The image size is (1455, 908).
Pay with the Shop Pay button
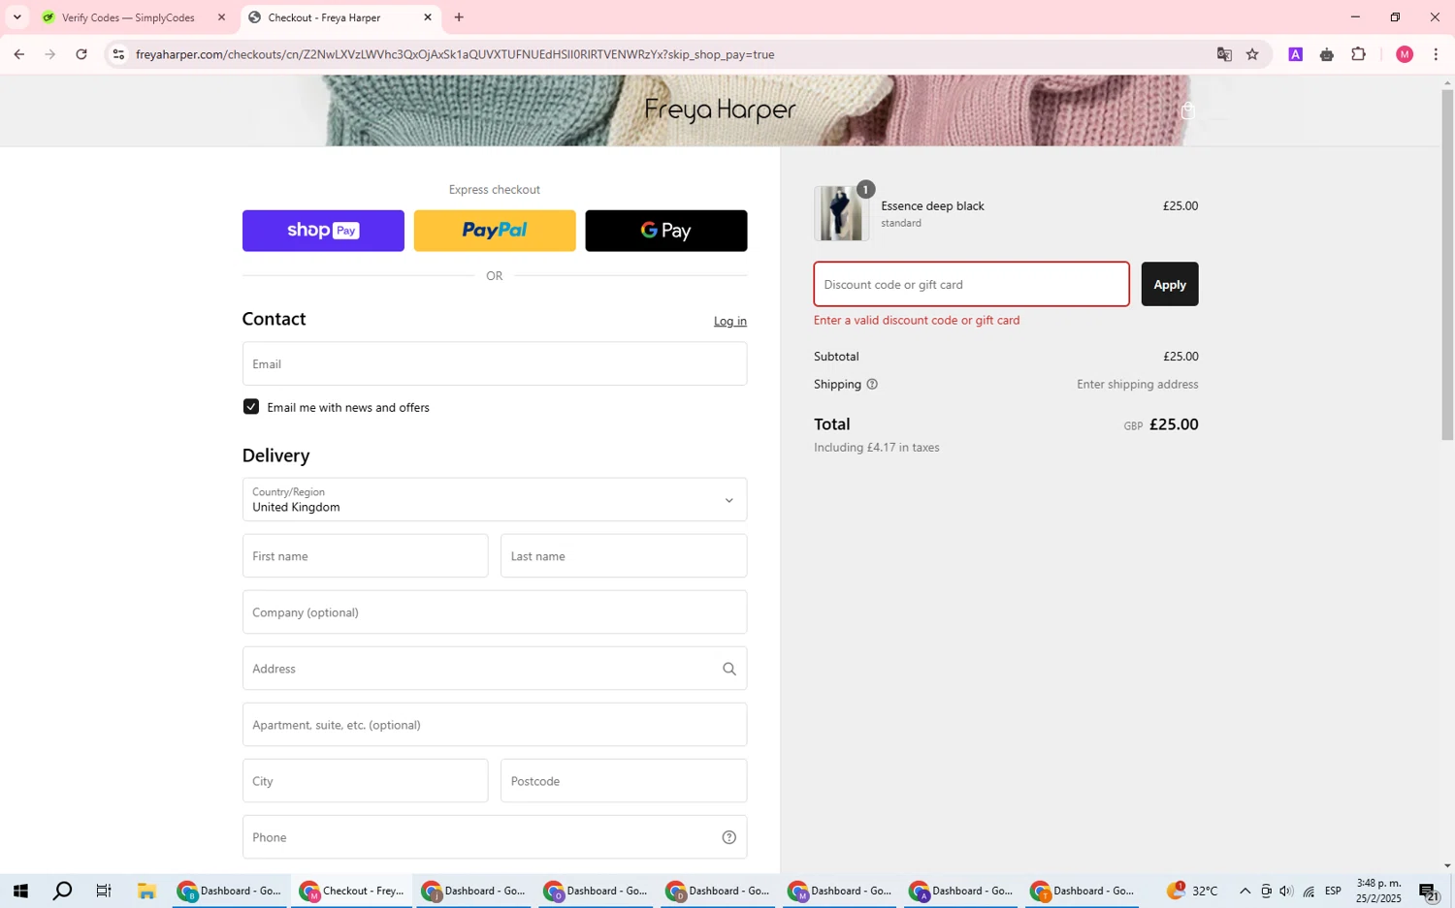(323, 231)
